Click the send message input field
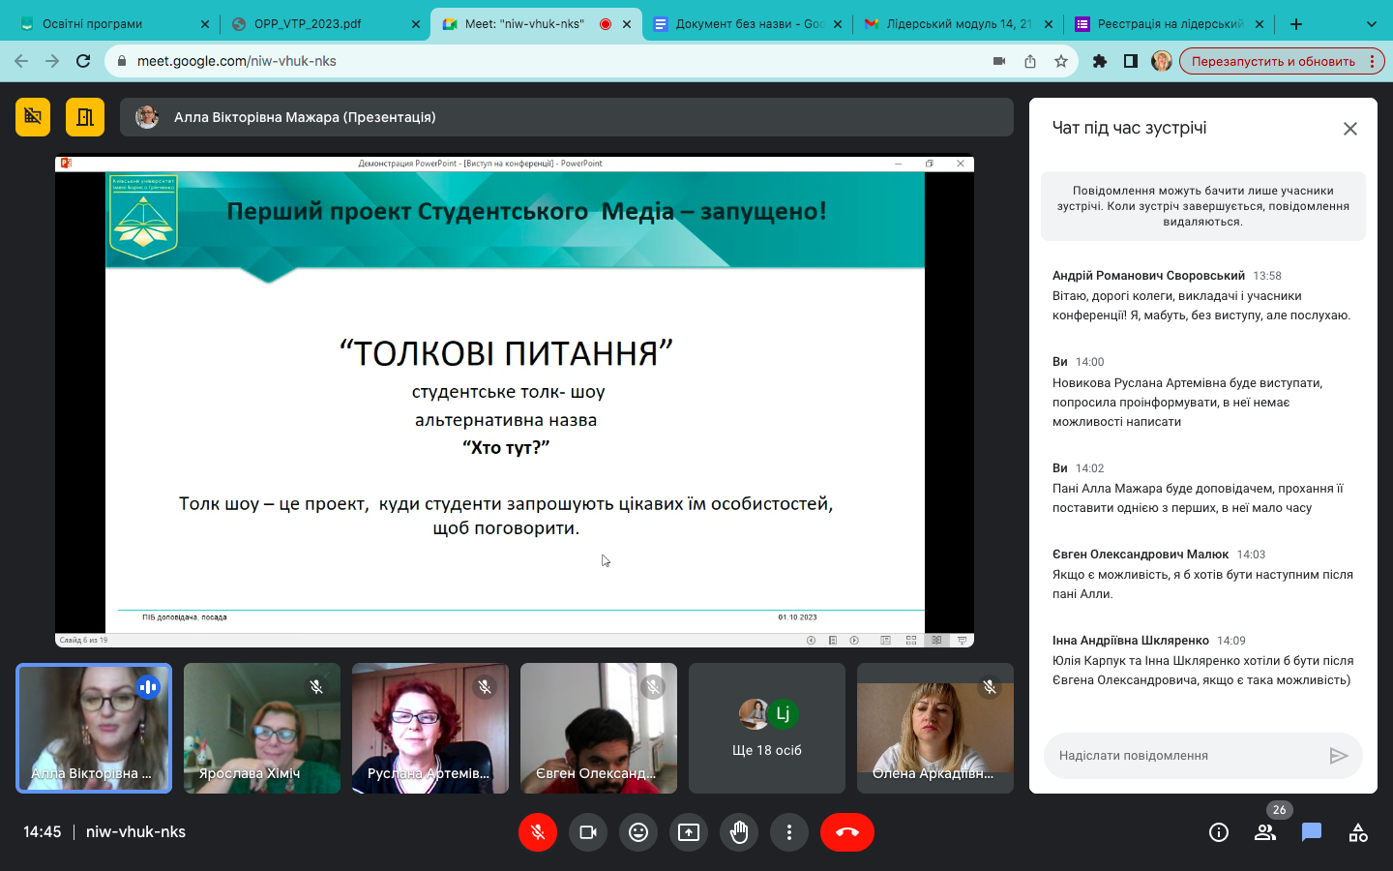This screenshot has width=1393, height=871. (1185, 756)
